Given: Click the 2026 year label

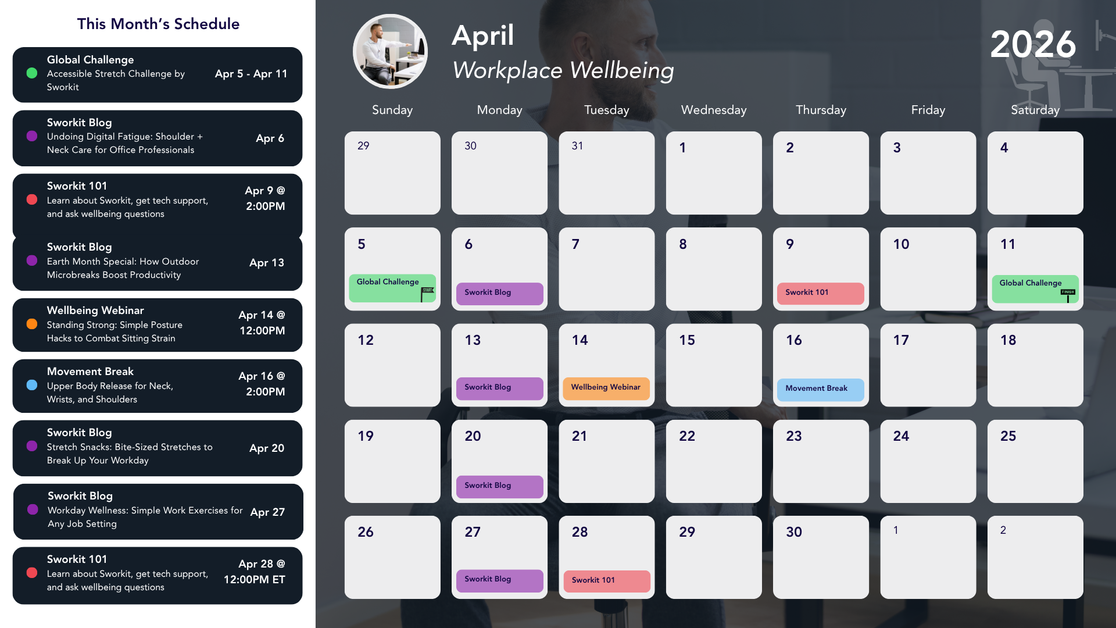Looking at the screenshot, I should [1033, 44].
